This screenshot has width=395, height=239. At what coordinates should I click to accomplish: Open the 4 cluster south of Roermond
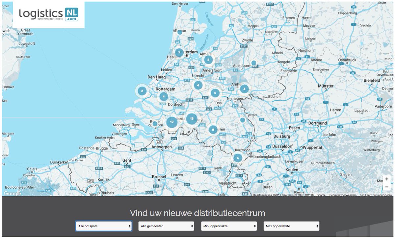(x=237, y=158)
